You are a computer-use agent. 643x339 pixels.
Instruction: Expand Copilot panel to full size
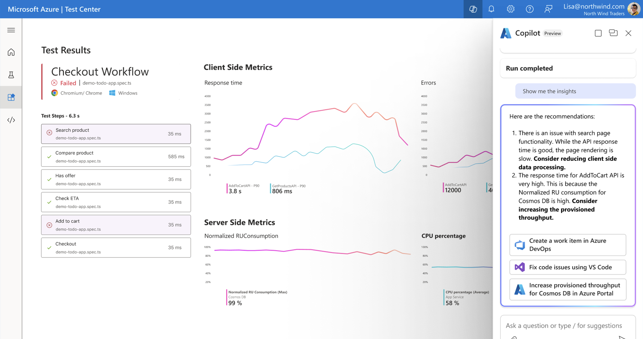598,33
